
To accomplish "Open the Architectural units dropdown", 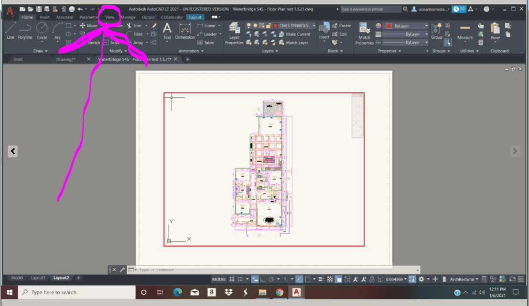I will pyautogui.click(x=461, y=279).
